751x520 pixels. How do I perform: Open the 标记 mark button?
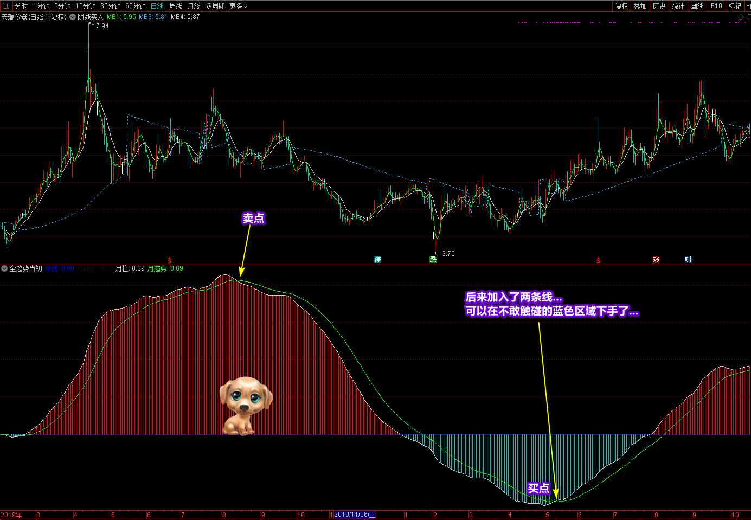(735, 6)
